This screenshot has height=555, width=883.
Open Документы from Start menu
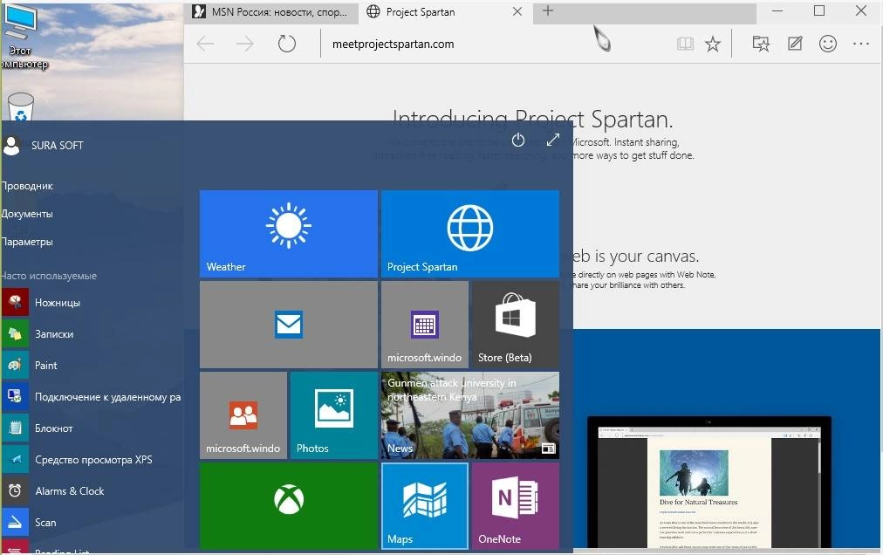pyautogui.click(x=27, y=214)
